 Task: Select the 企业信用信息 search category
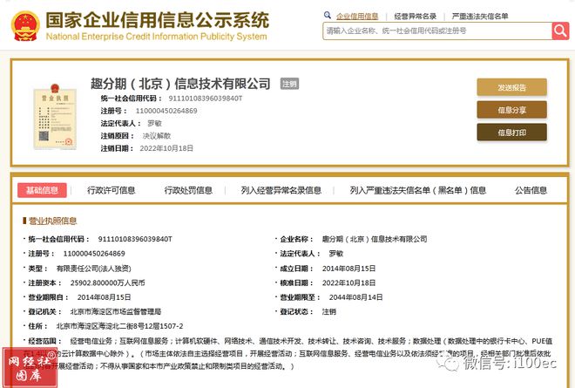[357, 17]
